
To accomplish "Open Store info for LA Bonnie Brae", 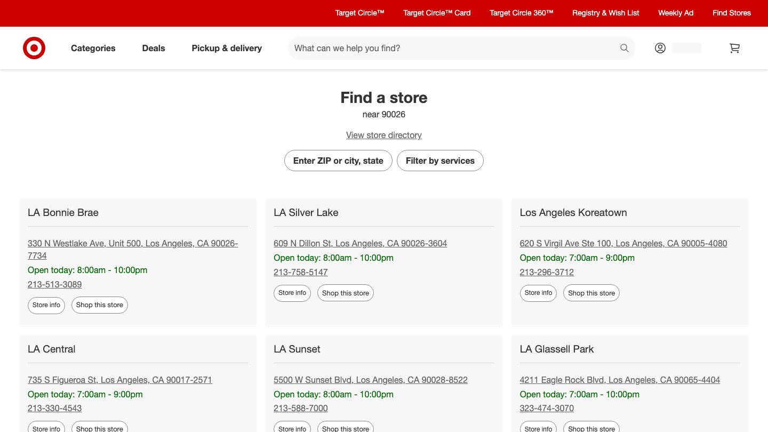I will [x=46, y=305].
